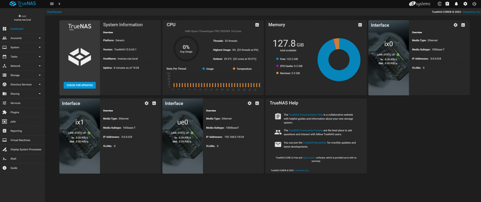Expand the System menu arrow
Viewport: 481px width, 202px height.
click(x=40, y=47)
